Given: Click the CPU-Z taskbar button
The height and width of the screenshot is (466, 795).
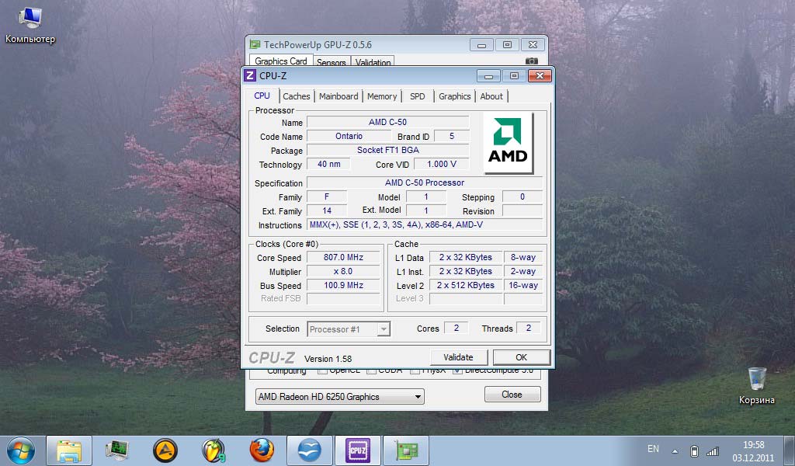Looking at the screenshot, I should [x=358, y=450].
